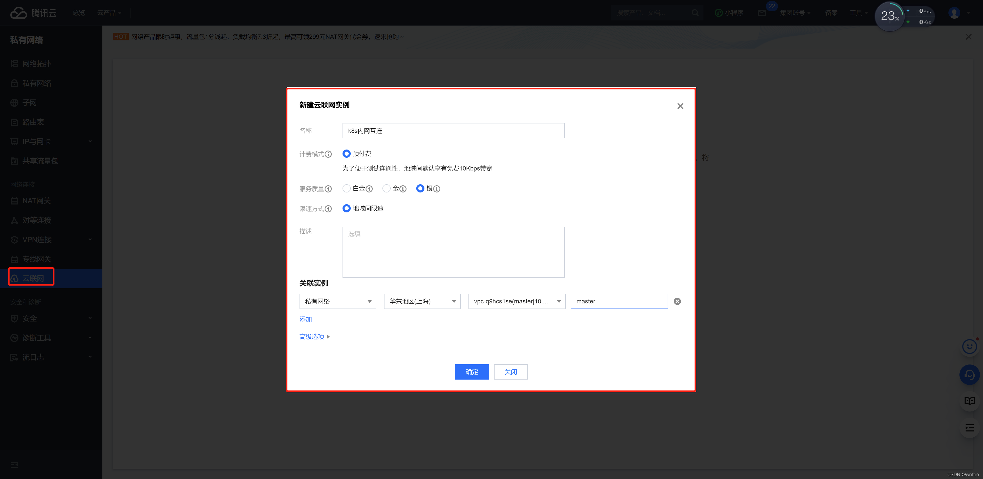Click the 描述 description textarea
This screenshot has width=983, height=479.
(x=453, y=252)
